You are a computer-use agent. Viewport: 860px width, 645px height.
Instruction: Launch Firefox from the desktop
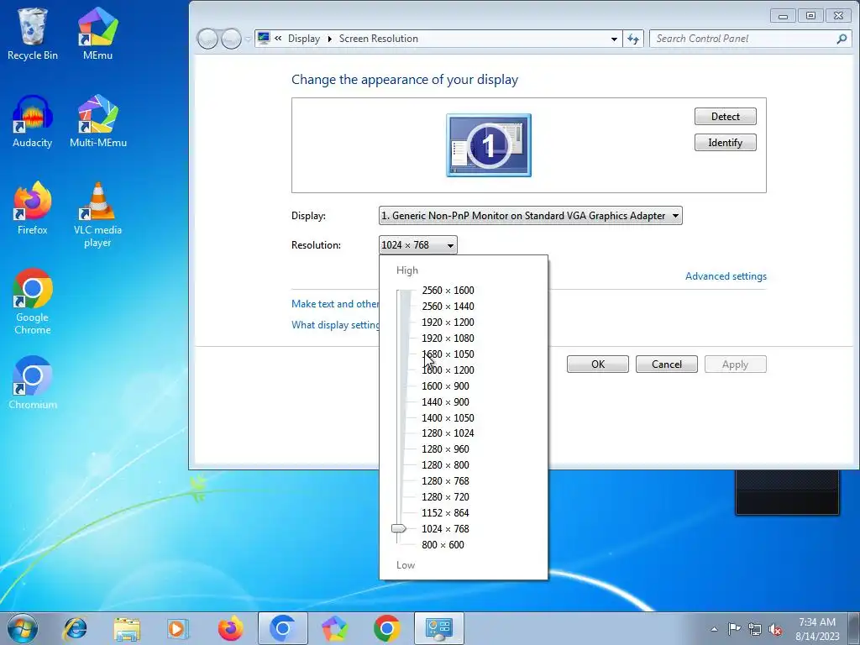pos(33,208)
